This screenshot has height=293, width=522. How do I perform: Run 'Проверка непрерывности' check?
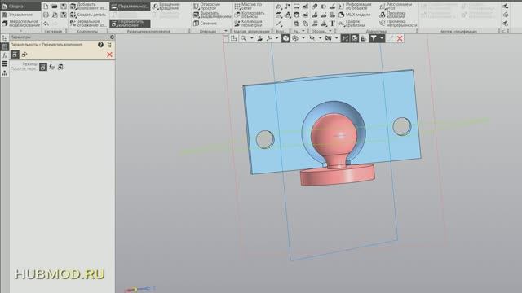click(398, 24)
